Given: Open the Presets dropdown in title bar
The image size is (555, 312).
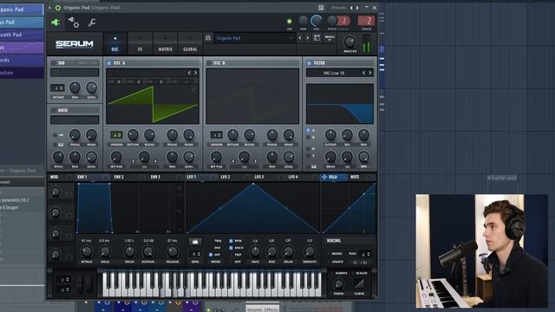Looking at the screenshot, I should click(x=339, y=8).
